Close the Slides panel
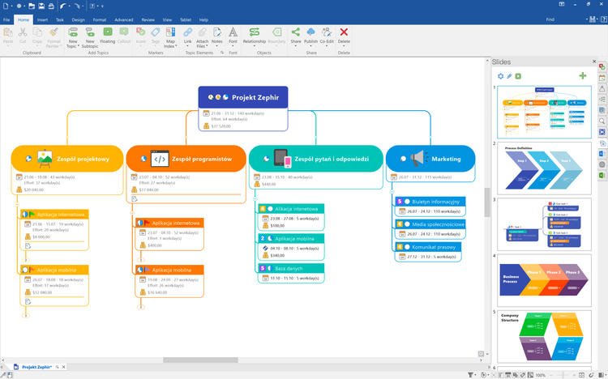The image size is (608, 379). coord(594,62)
